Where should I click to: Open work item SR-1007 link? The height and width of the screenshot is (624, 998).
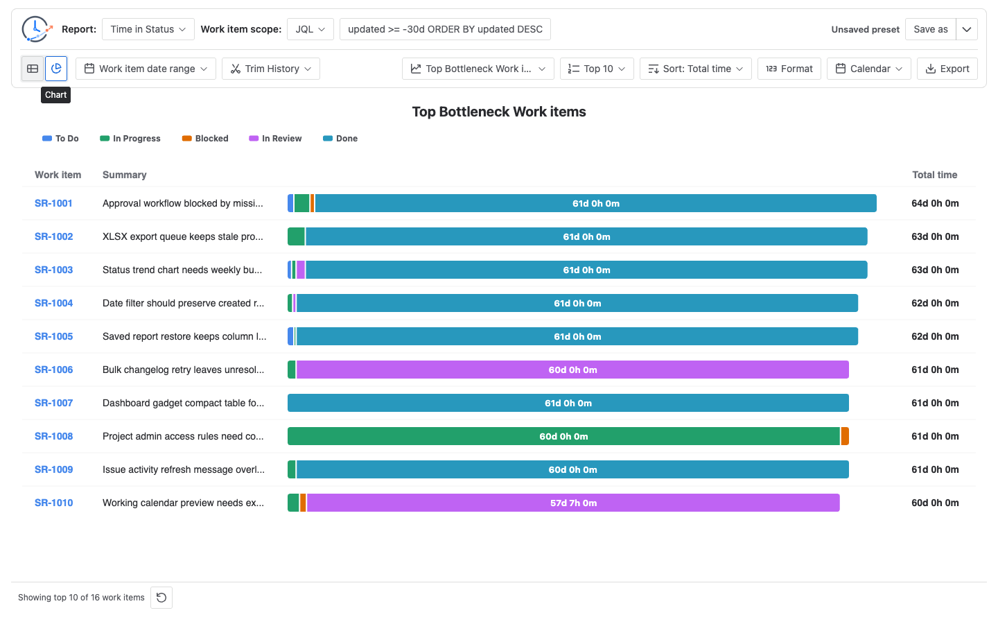click(x=53, y=403)
